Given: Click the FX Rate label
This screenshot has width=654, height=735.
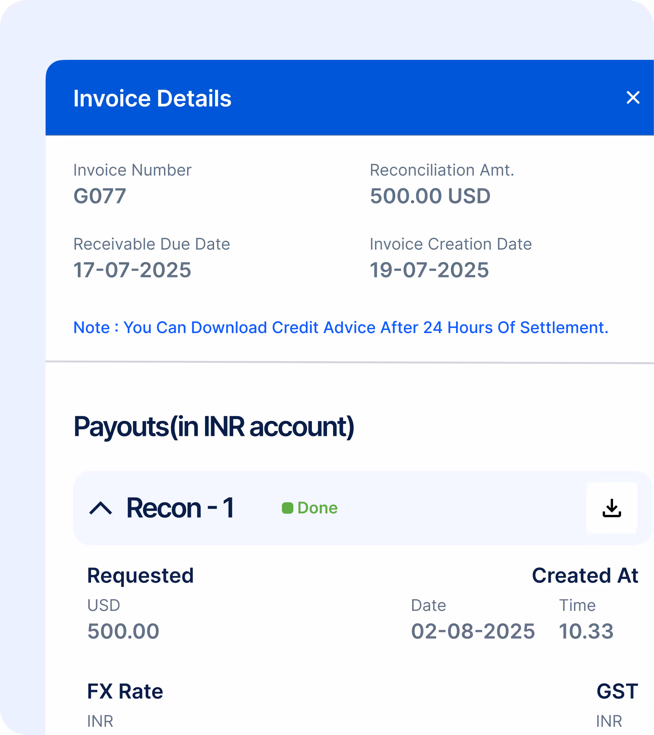Looking at the screenshot, I should pos(125,691).
